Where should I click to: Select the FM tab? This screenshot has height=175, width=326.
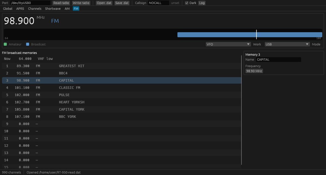click(76, 9)
